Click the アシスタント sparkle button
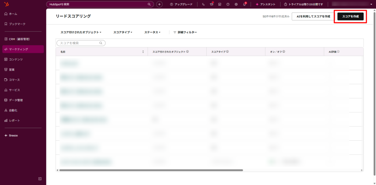 [265, 4]
